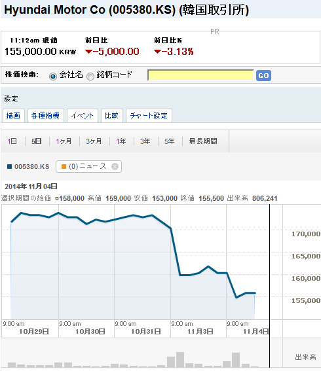Open the イベント tab

(x=82, y=115)
